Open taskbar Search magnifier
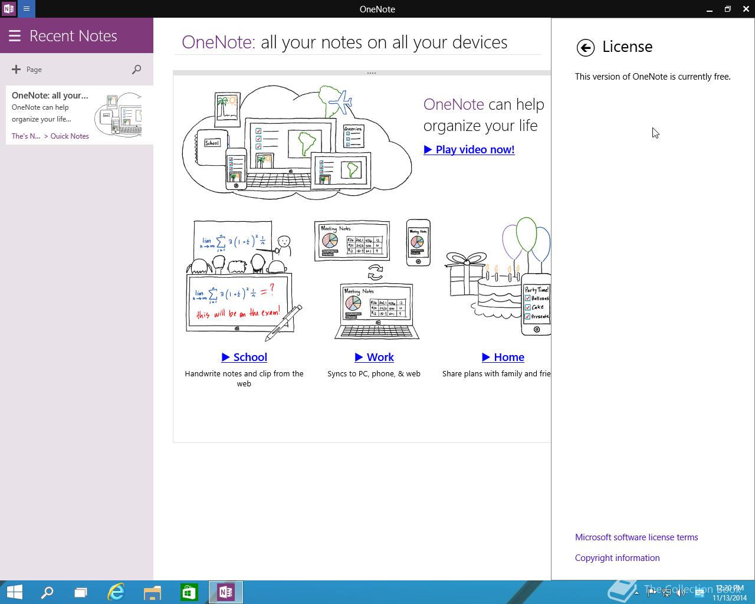The width and height of the screenshot is (755, 604). (x=47, y=592)
